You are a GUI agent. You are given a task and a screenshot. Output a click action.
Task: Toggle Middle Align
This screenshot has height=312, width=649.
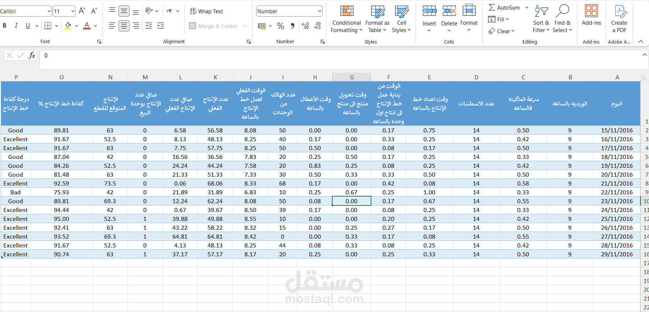pos(124,11)
